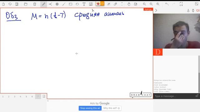Click the first magnifier zoom icon
Screen dimensions: 200x112
144,4
